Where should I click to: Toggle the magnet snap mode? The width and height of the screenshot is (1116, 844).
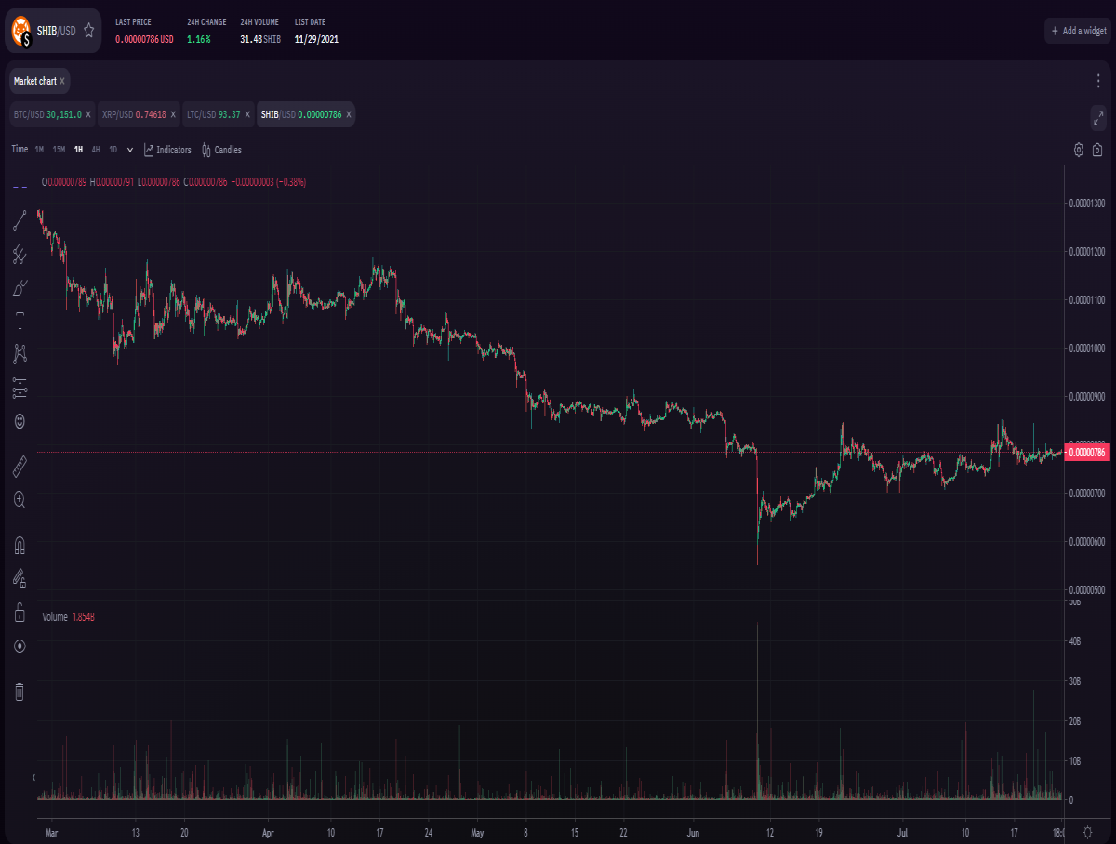coord(20,545)
